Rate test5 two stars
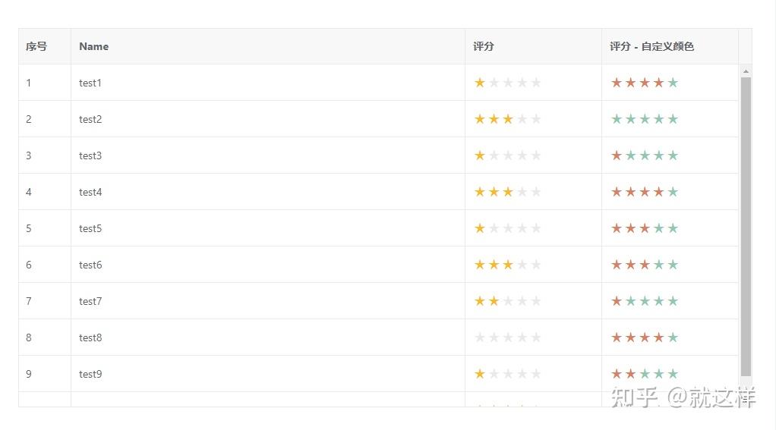The image size is (776, 430). [x=494, y=228]
